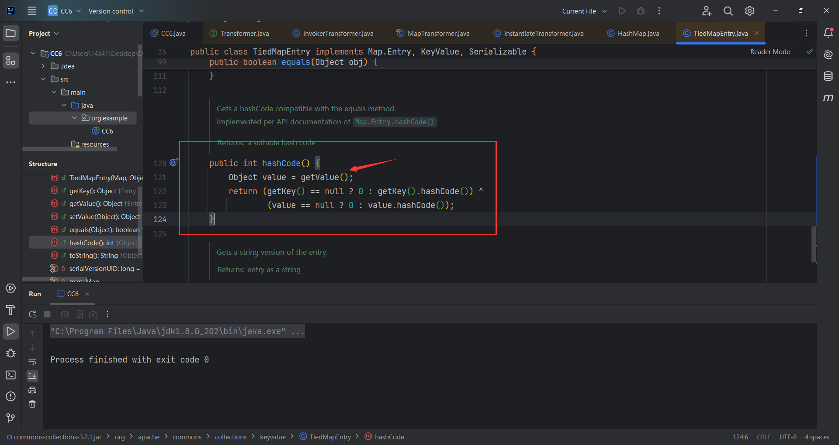Print the console output
The image size is (839, 445).
click(x=32, y=390)
